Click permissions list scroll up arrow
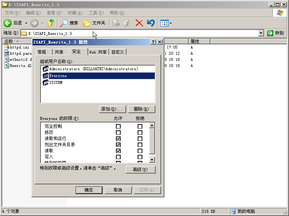 click(152, 125)
